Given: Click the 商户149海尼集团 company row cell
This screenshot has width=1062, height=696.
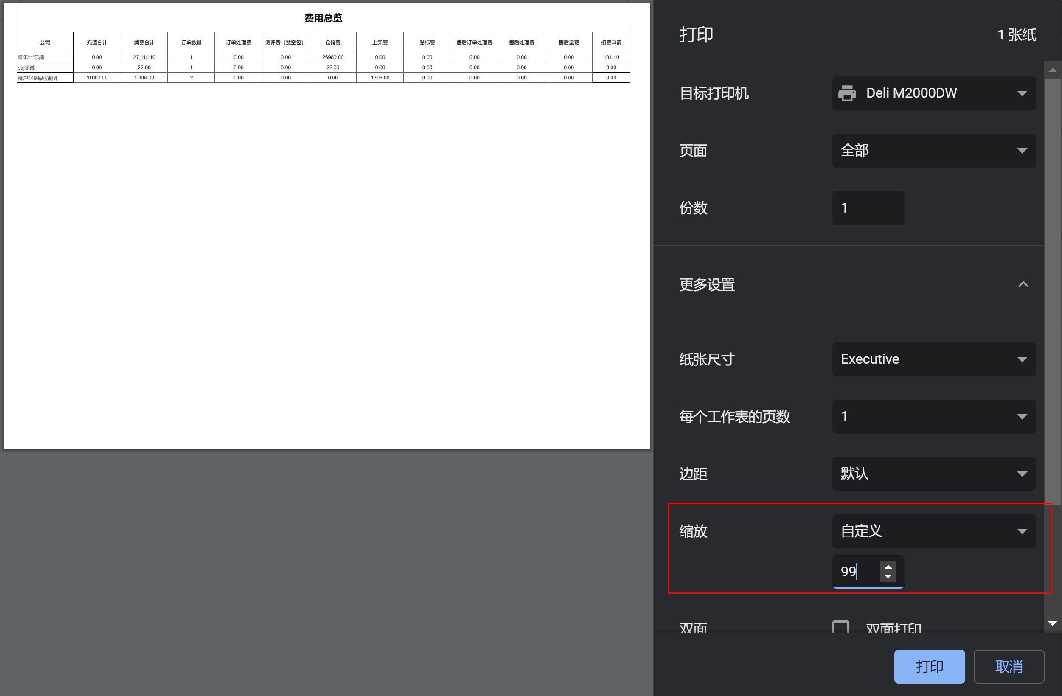Looking at the screenshot, I should (x=45, y=78).
